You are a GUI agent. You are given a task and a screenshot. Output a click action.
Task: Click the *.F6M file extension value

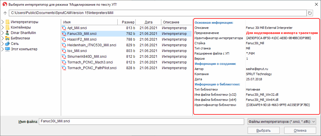pyautogui.click(x=250, y=53)
